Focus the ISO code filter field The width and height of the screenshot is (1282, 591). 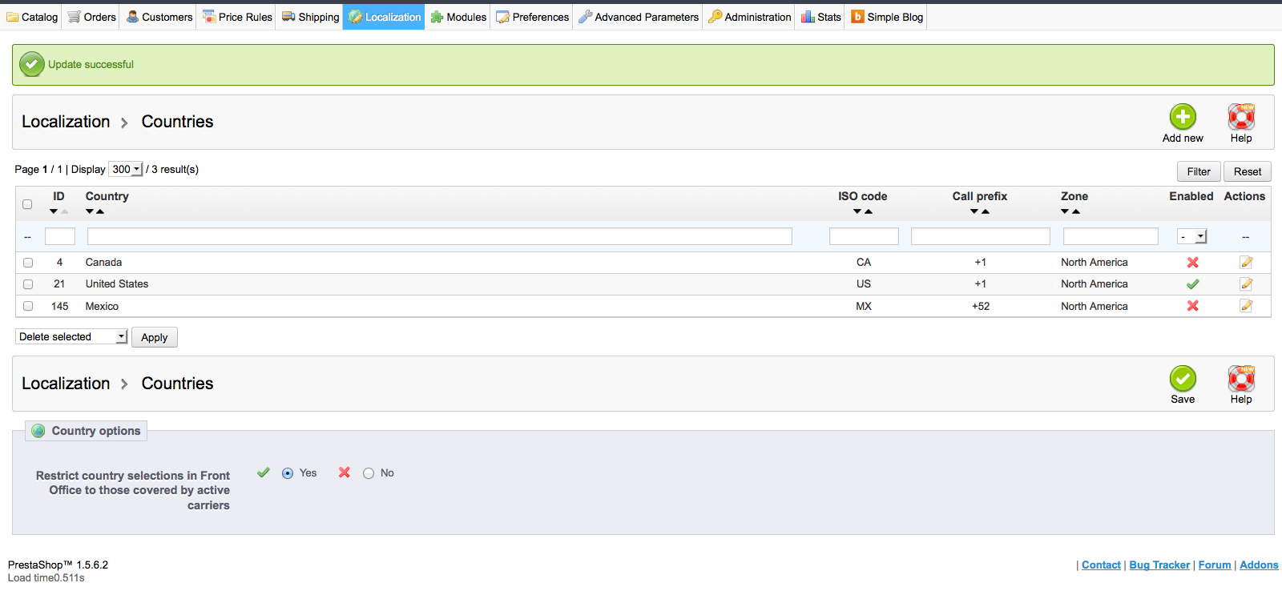pyautogui.click(x=864, y=236)
